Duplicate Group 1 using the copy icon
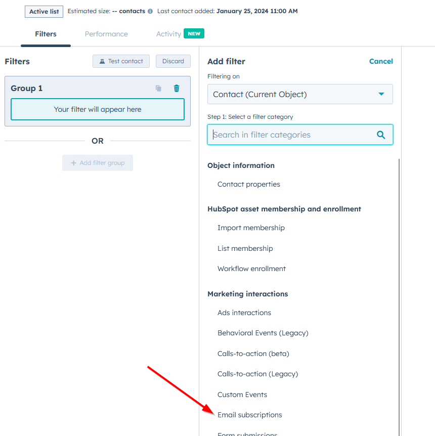 (x=158, y=88)
